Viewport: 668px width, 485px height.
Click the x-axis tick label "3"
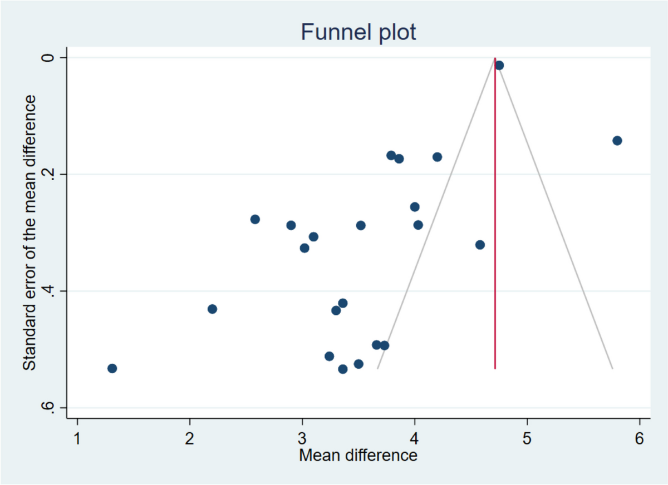pos(302,438)
